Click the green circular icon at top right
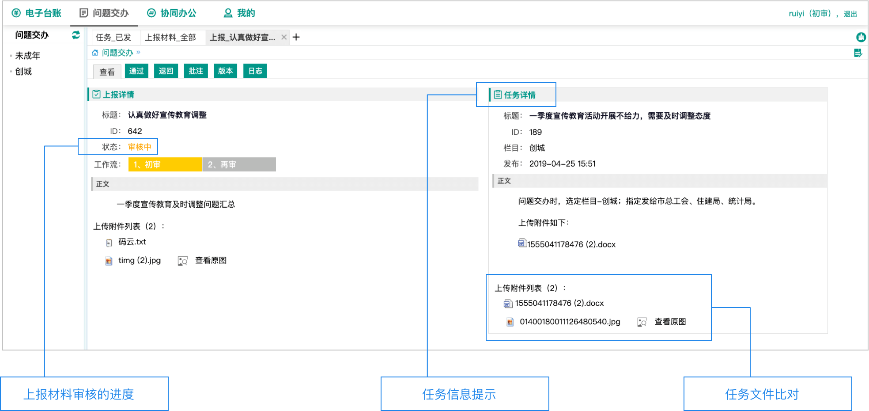869x411 pixels. [861, 38]
